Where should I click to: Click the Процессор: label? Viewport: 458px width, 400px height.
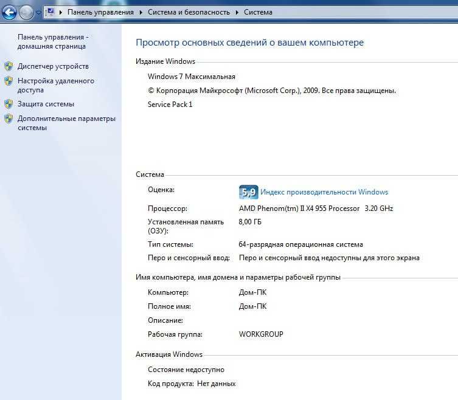tap(167, 209)
